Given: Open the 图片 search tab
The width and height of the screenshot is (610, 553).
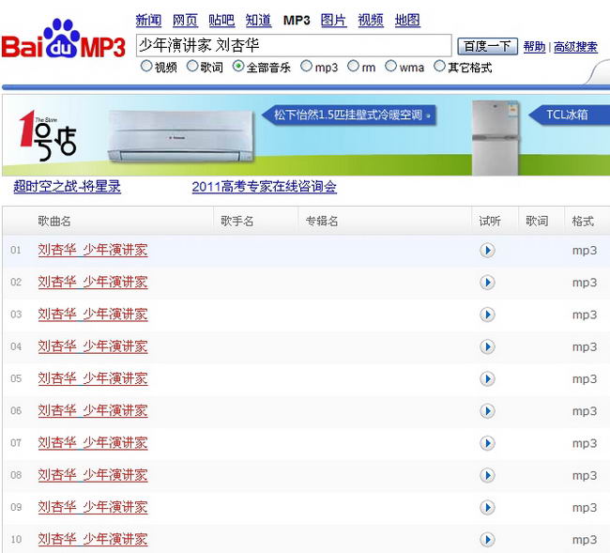Looking at the screenshot, I should tap(333, 20).
